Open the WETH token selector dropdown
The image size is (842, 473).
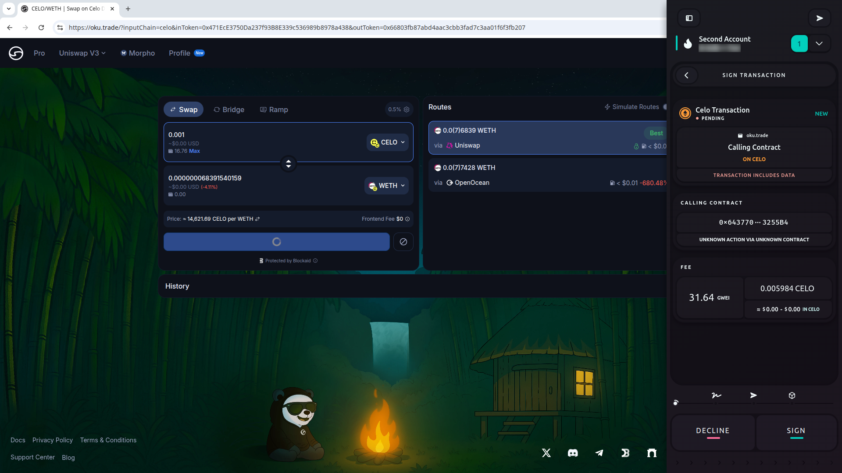pos(387,186)
